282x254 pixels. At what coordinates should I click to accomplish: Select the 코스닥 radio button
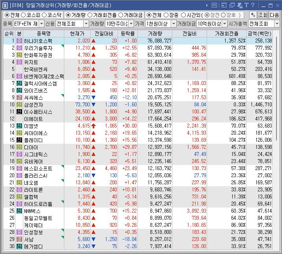point(44,15)
